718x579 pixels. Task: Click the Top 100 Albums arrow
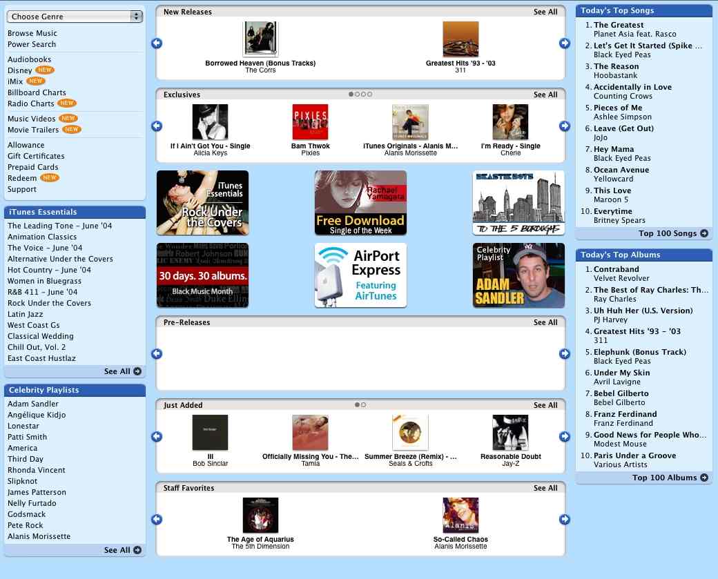tap(704, 478)
